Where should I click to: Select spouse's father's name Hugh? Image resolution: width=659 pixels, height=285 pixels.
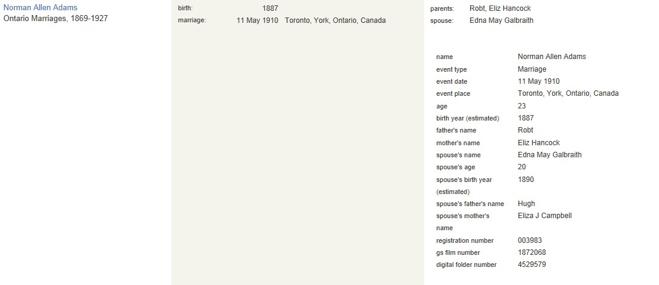point(527,204)
